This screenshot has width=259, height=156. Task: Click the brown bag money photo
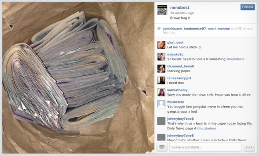point(78,78)
